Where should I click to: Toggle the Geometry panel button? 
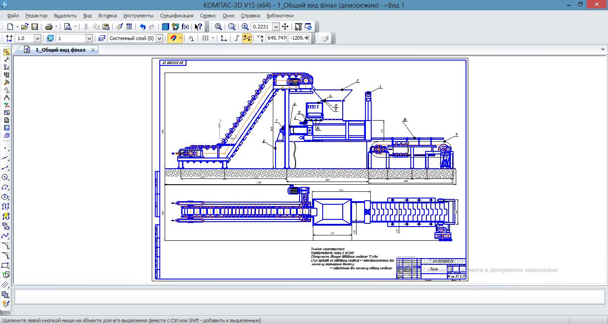click(x=6, y=52)
